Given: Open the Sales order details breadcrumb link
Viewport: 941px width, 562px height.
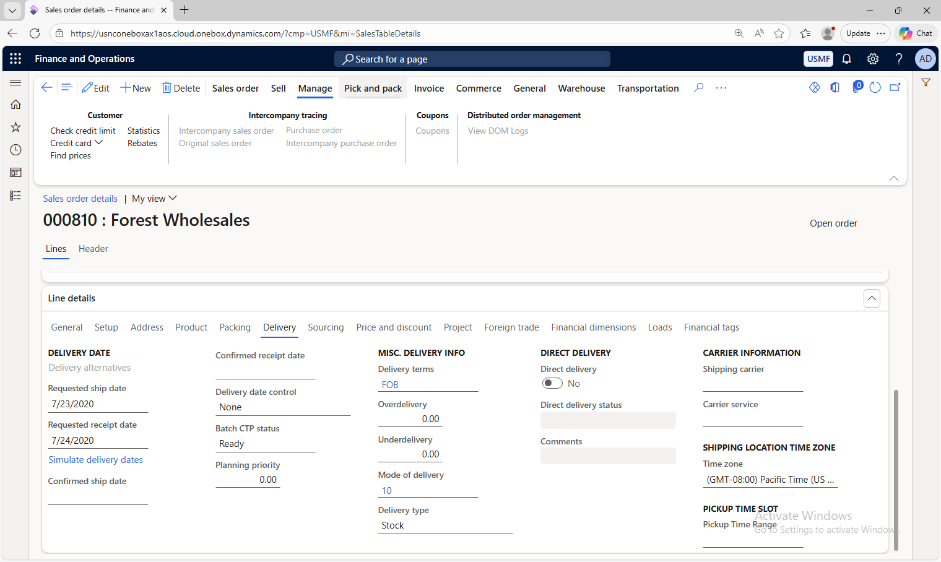Looking at the screenshot, I should tap(80, 199).
